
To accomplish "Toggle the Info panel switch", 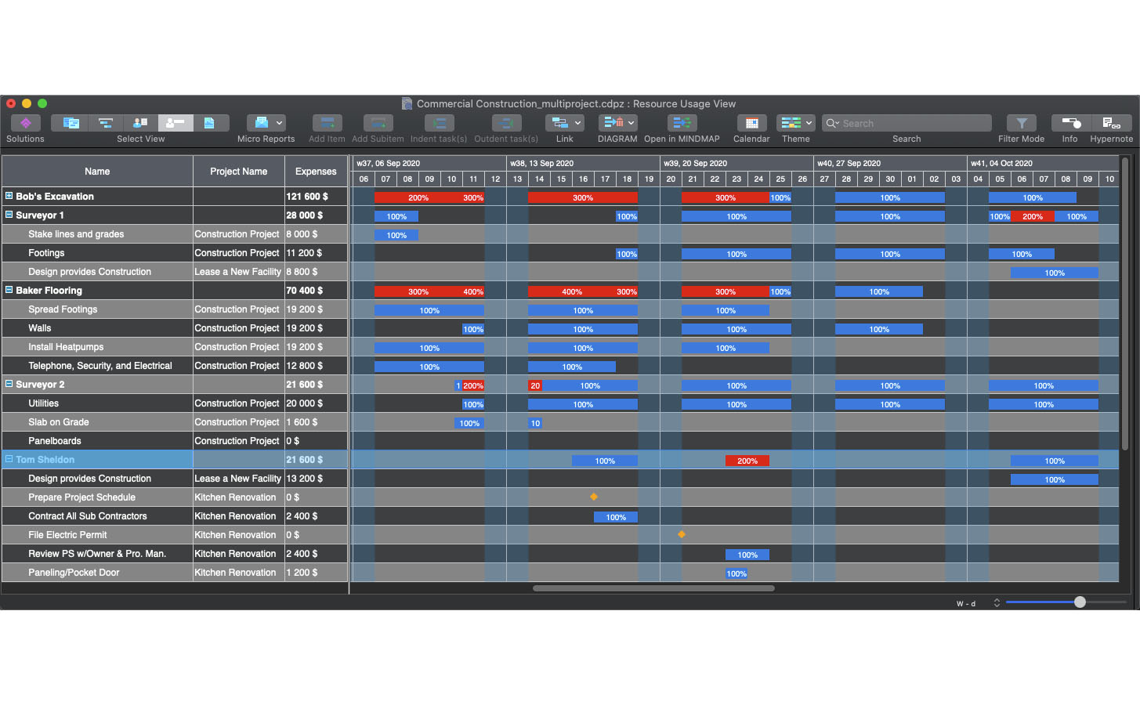I will [1070, 123].
